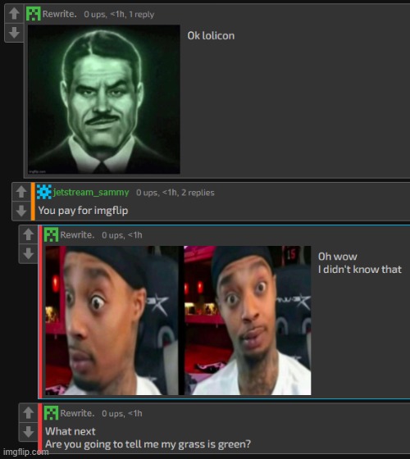
Task: Open the green-tinted man portrait image
Action: point(104,99)
